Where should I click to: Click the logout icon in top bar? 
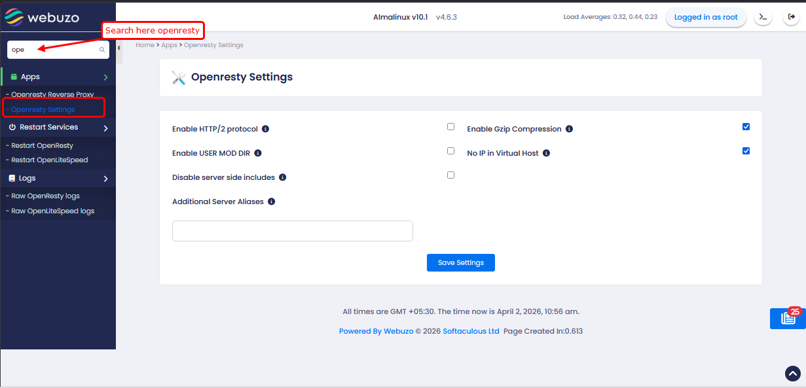pos(790,18)
